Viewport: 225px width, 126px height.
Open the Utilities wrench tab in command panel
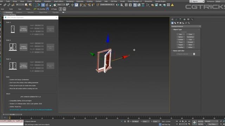click(192, 19)
